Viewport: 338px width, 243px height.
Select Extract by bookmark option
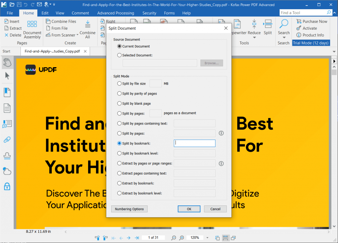click(x=119, y=183)
